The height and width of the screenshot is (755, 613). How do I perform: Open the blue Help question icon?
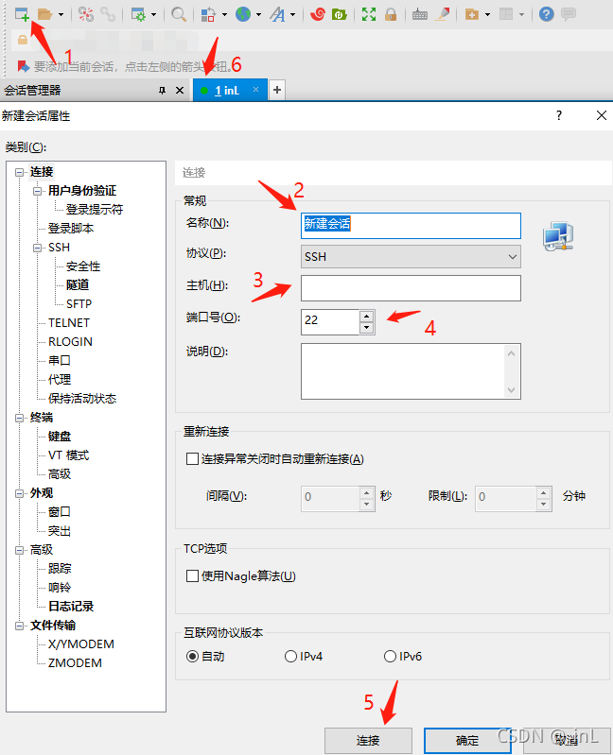[547, 14]
